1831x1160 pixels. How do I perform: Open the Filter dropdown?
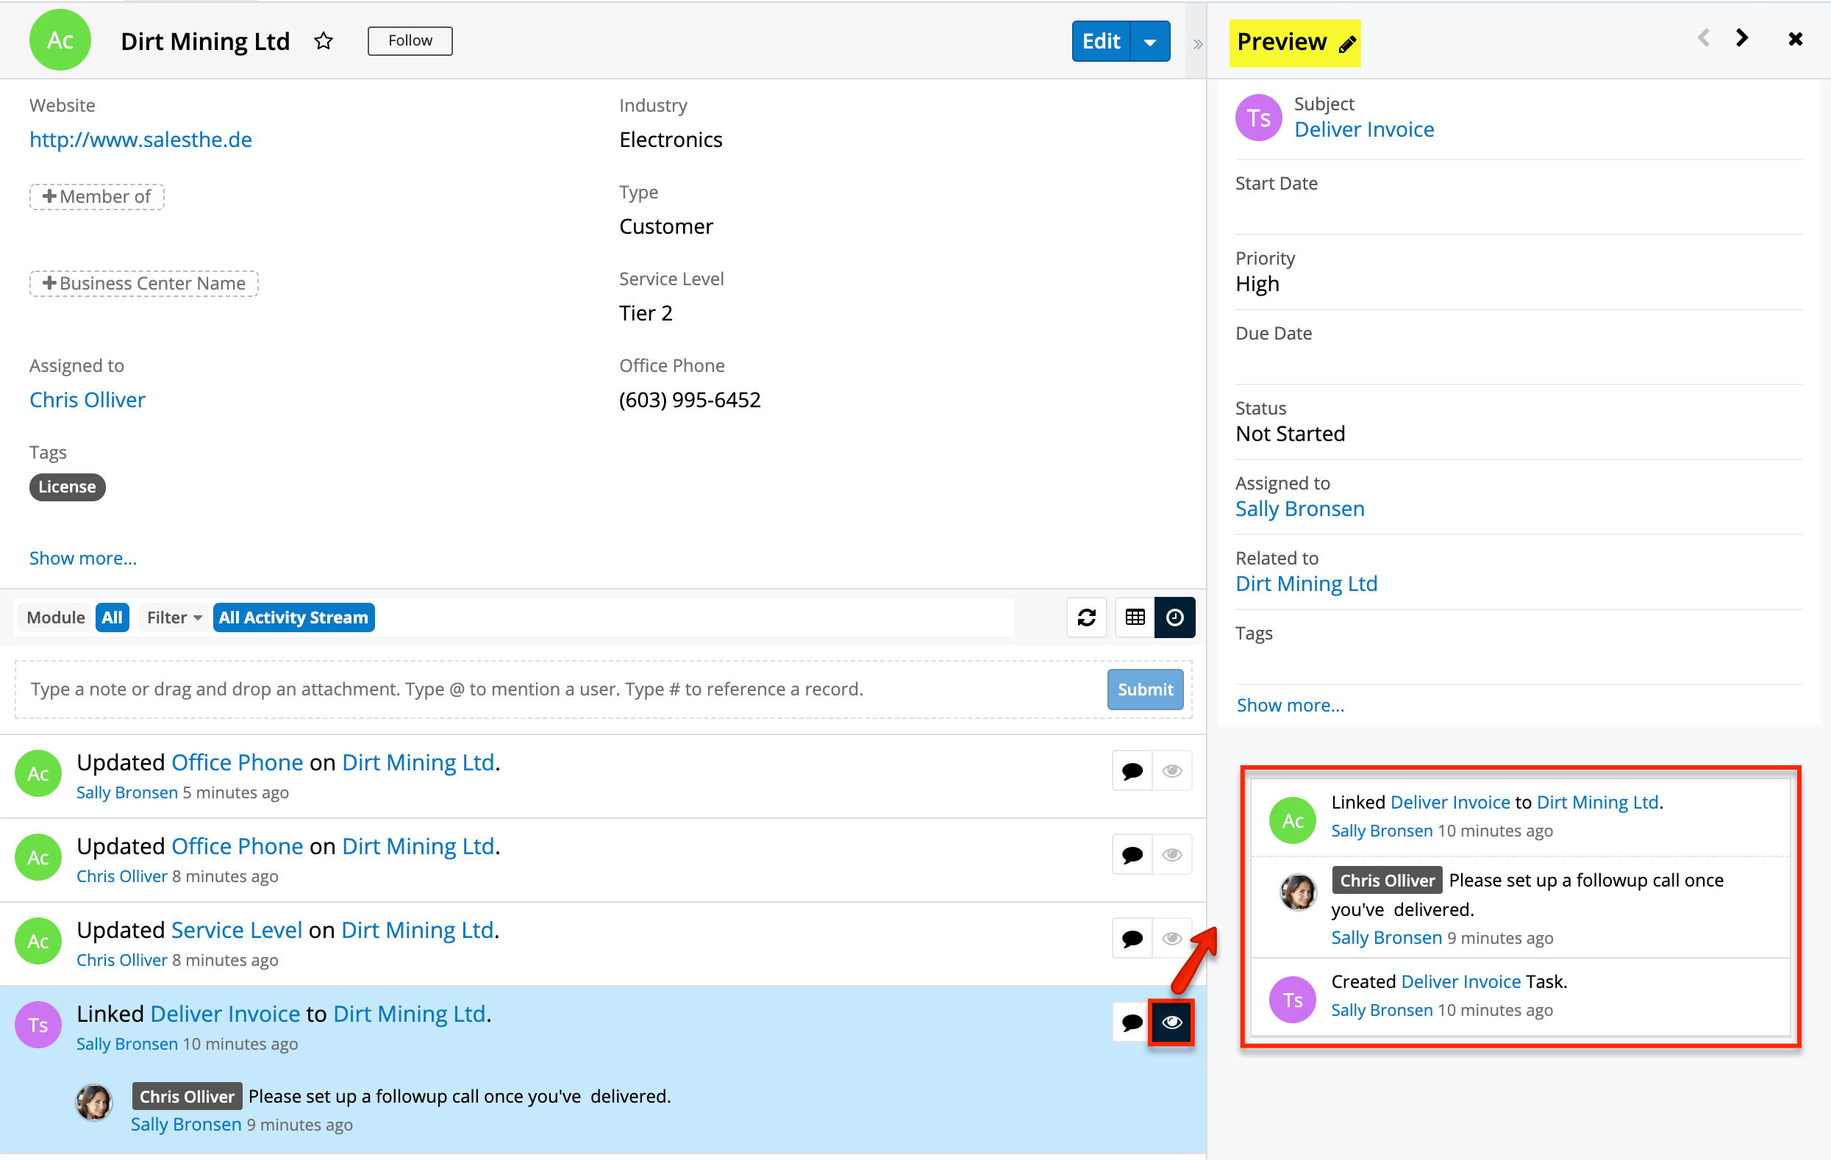(174, 617)
